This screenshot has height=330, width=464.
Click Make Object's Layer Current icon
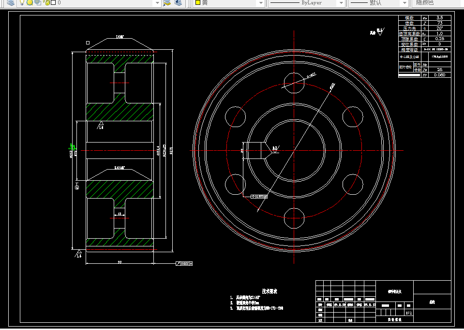(x=167, y=3)
